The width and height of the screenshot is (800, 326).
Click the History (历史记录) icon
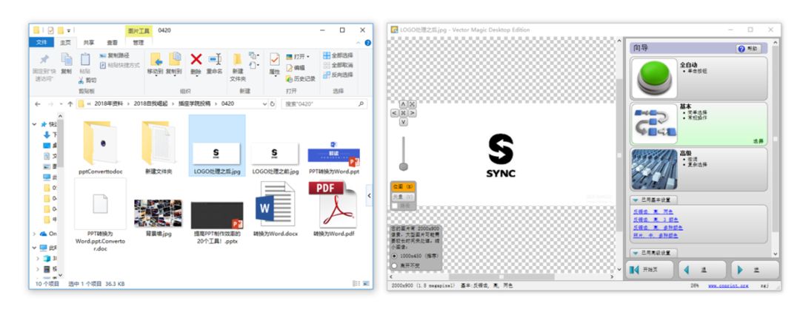pos(289,78)
